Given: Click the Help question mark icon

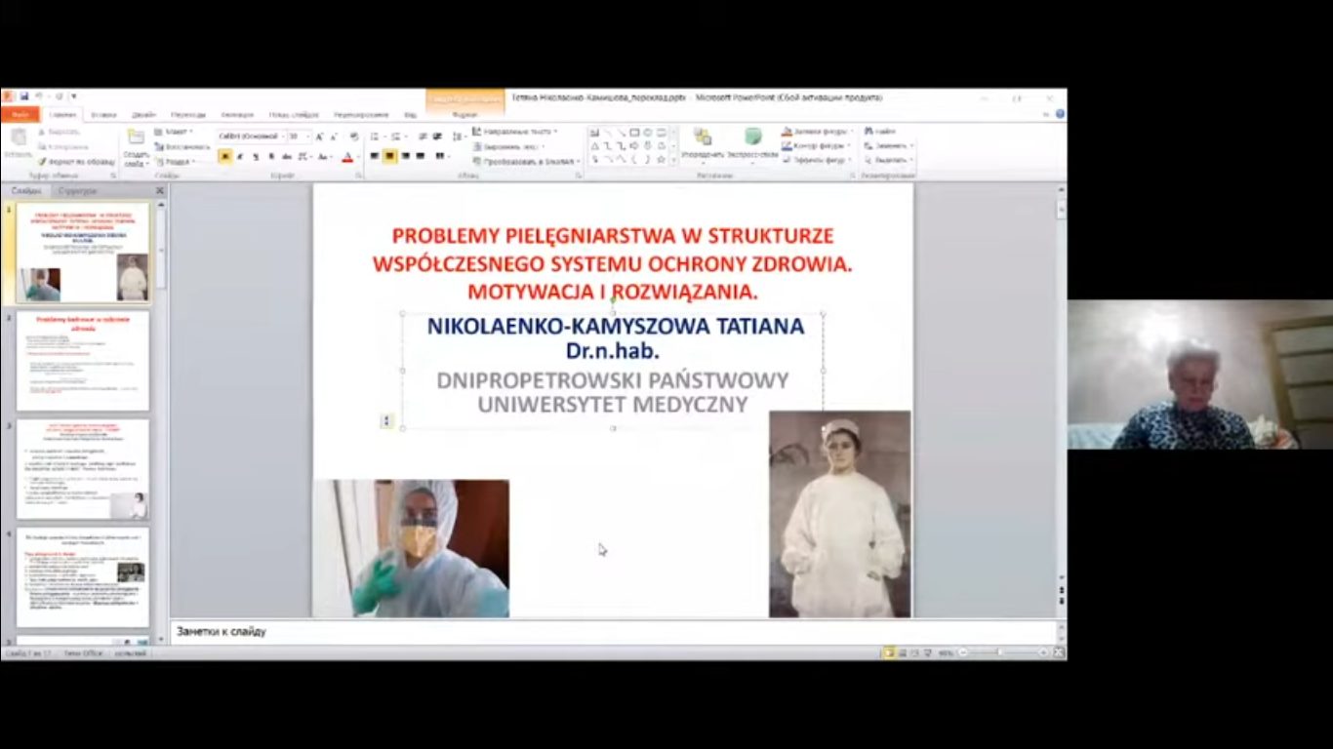Looking at the screenshot, I should [x=1060, y=114].
